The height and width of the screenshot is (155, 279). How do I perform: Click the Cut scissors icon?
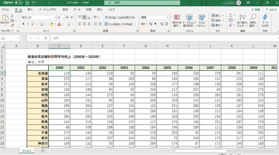pos(12,16)
